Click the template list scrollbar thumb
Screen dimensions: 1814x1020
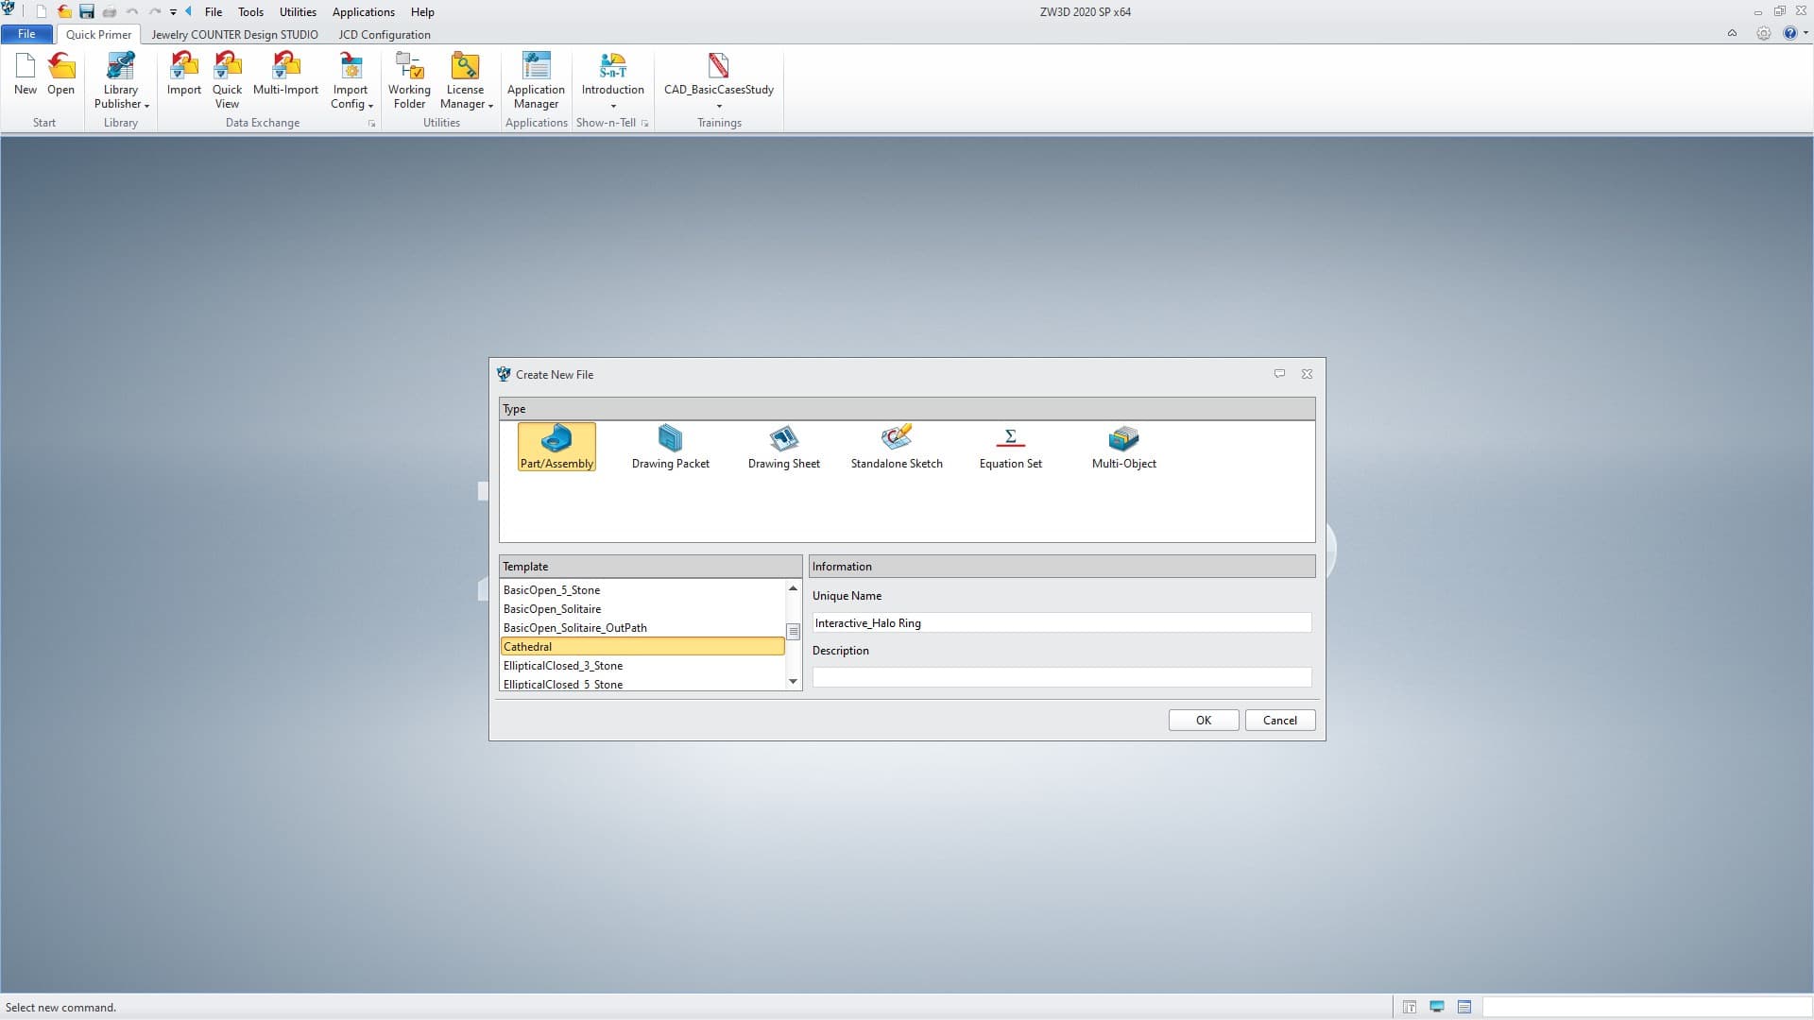pyautogui.click(x=793, y=632)
